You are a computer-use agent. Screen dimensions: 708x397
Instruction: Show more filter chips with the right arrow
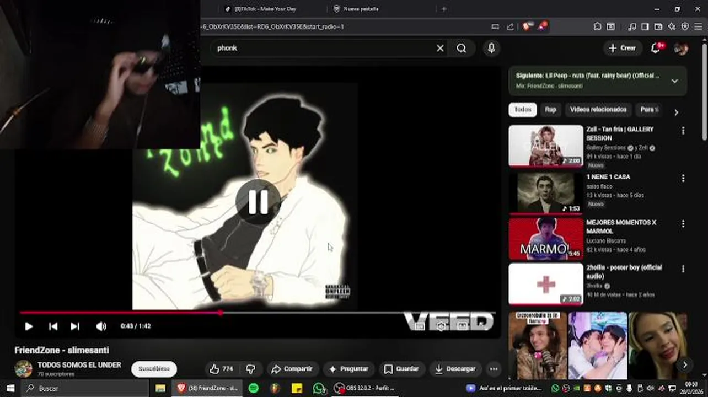(x=676, y=112)
